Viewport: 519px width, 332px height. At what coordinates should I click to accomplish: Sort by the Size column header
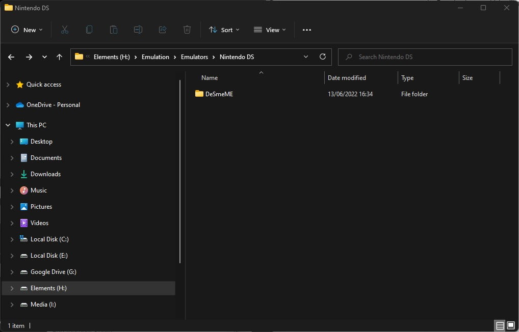pos(468,78)
